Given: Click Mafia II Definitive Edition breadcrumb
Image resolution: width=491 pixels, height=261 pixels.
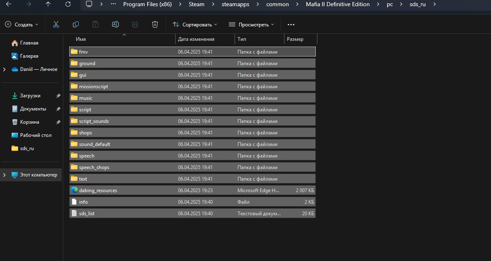Looking at the screenshot, I should coord(338,4).
